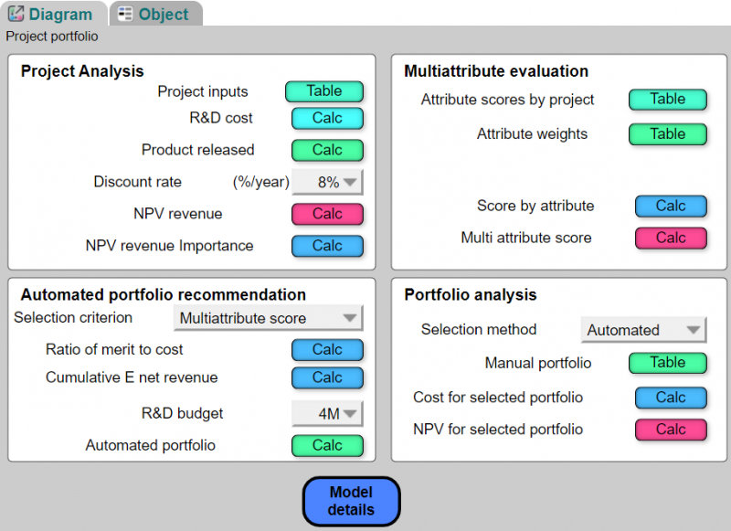This screenshot has height=531, width=731.
Task: Click Calc for Product released
Action: (x=327, y=150)
